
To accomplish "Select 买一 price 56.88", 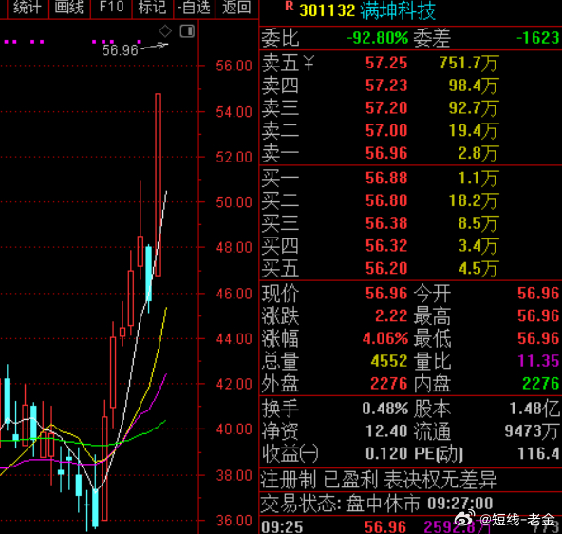I will click(386, 179).
